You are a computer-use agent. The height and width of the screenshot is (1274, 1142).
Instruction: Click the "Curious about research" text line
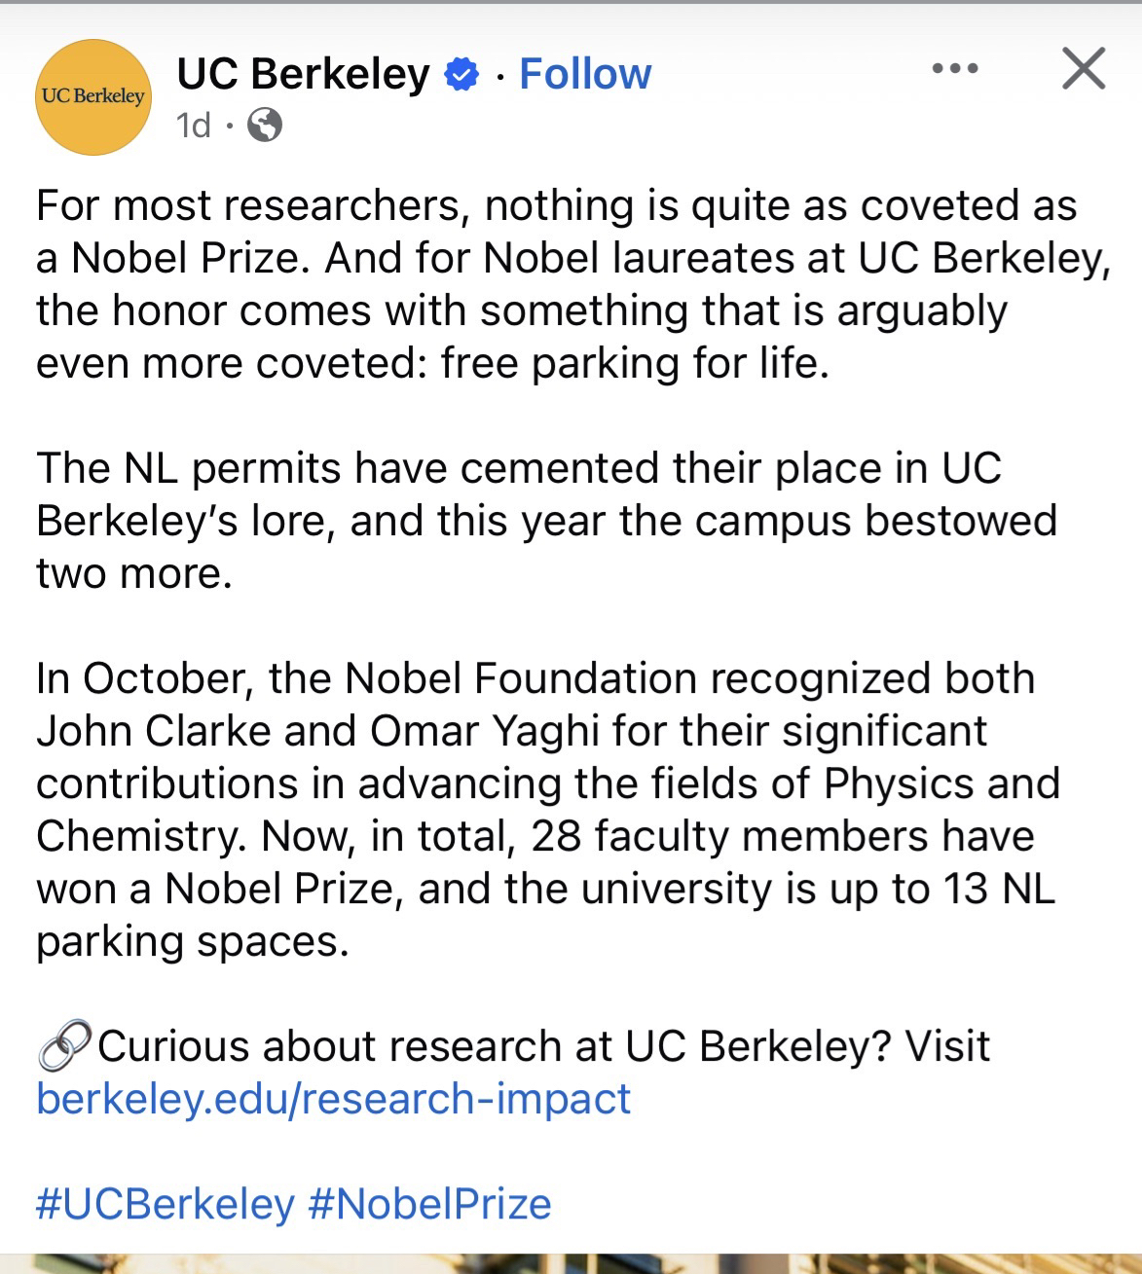point(543,1046)
